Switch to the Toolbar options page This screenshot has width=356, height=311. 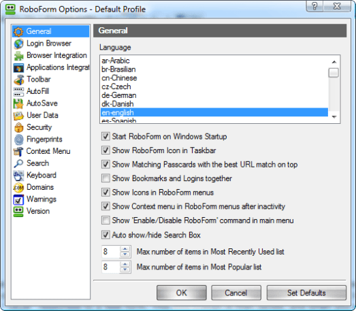click(39, 80)
